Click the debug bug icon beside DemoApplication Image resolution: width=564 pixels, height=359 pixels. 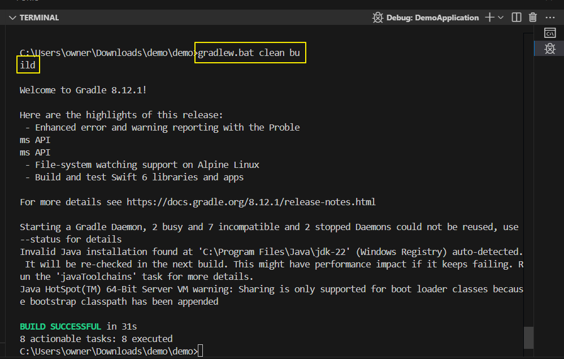coord(378,18)
